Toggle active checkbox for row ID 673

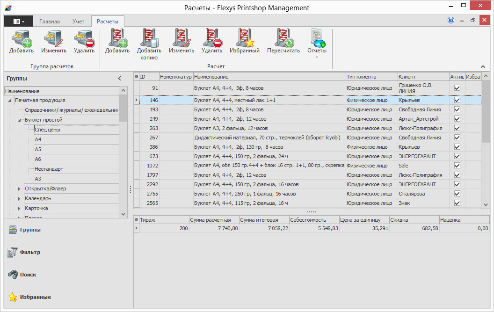point(457,156)
